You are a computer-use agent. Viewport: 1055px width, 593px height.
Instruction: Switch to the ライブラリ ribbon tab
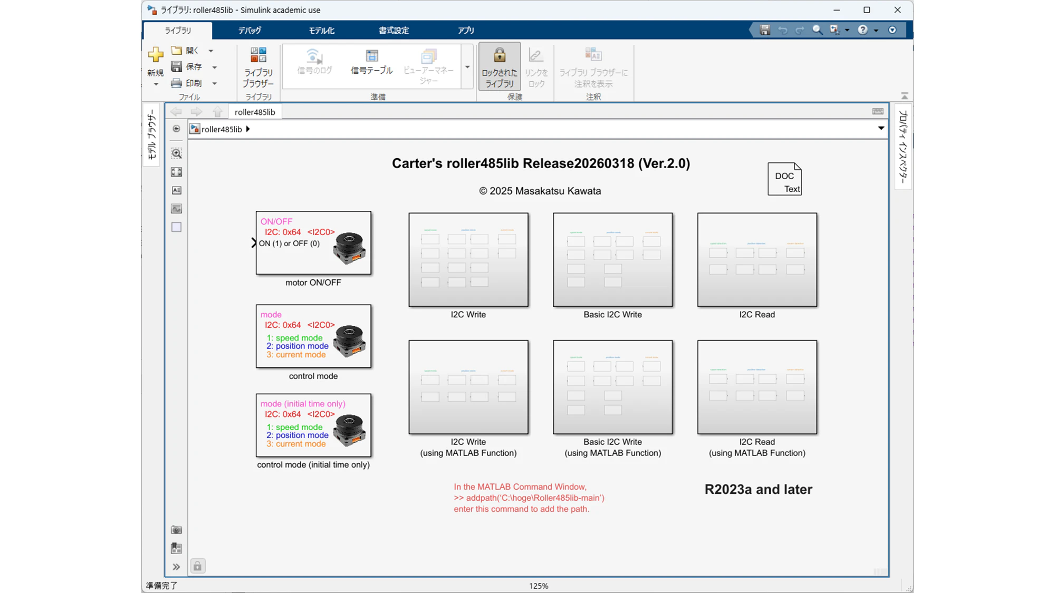(178, 31)
